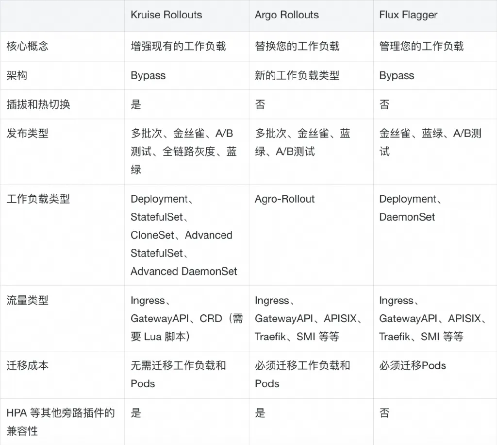Click the "架构" row label
The image size is (497, 445).
[17, 75]
